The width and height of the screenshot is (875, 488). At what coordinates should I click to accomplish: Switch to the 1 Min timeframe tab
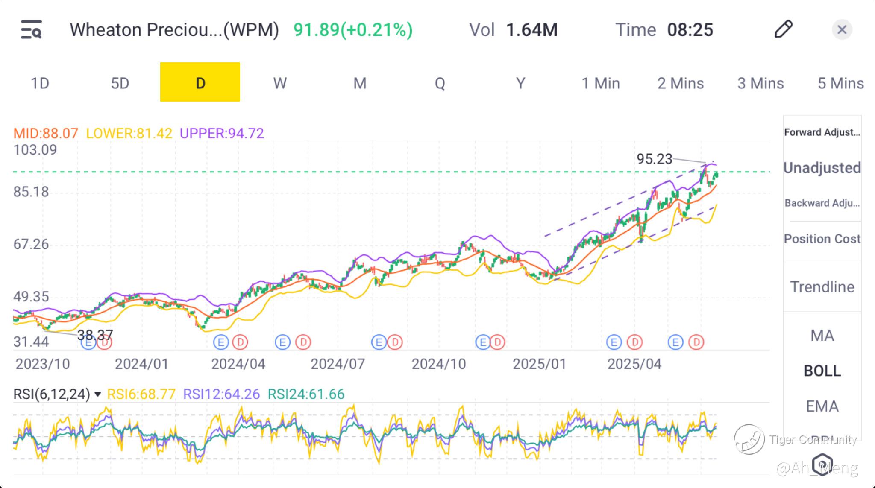(600, 83)
